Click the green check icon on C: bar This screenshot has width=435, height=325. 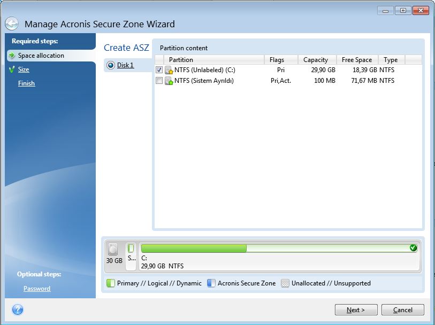[x=413, y=247]
